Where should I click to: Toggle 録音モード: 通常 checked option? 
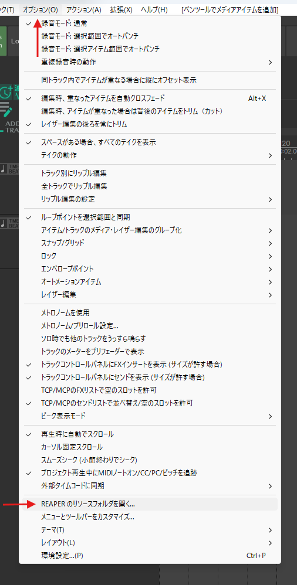point(150,23)
